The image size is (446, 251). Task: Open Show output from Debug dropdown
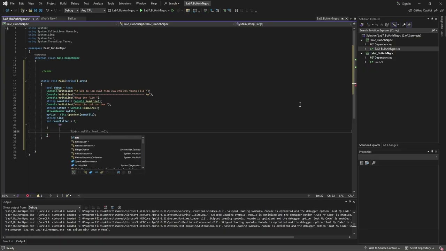coord(54,207)
